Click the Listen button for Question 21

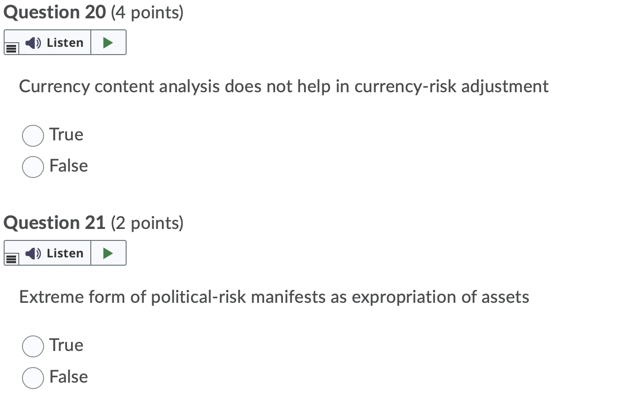click(55, 253)
